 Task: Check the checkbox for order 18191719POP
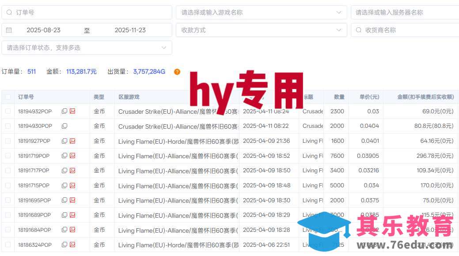coord(8,156)
